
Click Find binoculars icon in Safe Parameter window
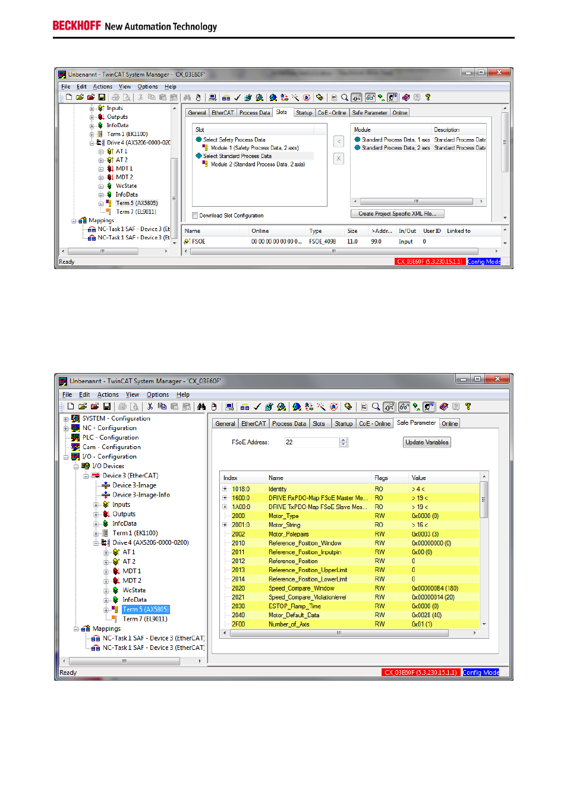click(201, 406)
